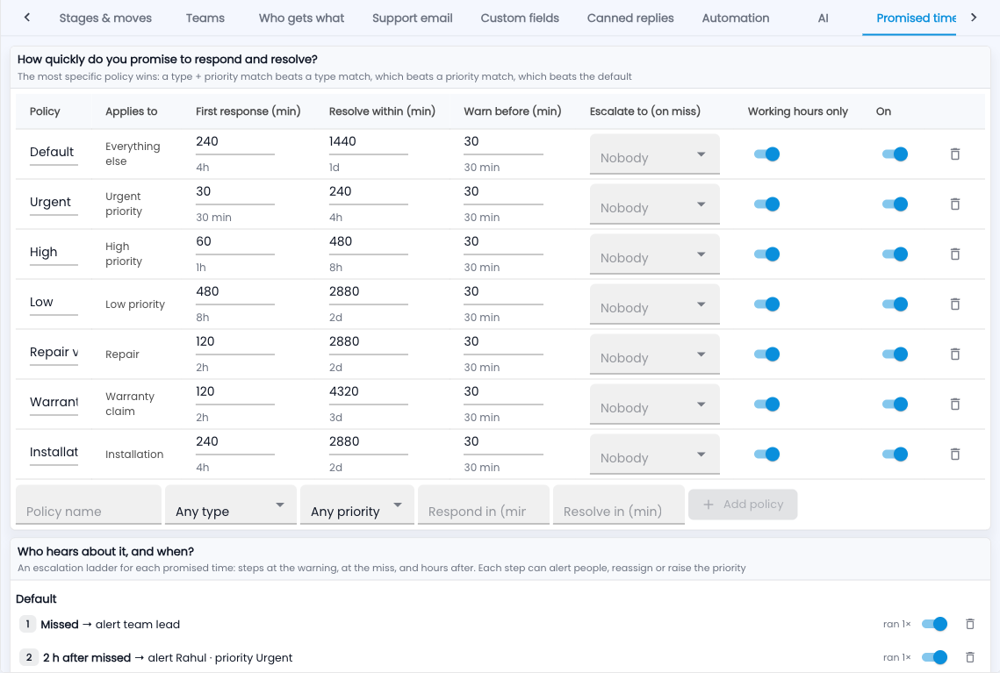Toggle Working hours only for Low policy

766,304
